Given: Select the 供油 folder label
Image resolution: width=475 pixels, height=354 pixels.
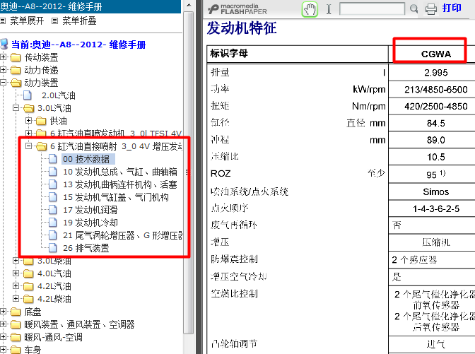Looking at the screenshot, I should point(58,121).
